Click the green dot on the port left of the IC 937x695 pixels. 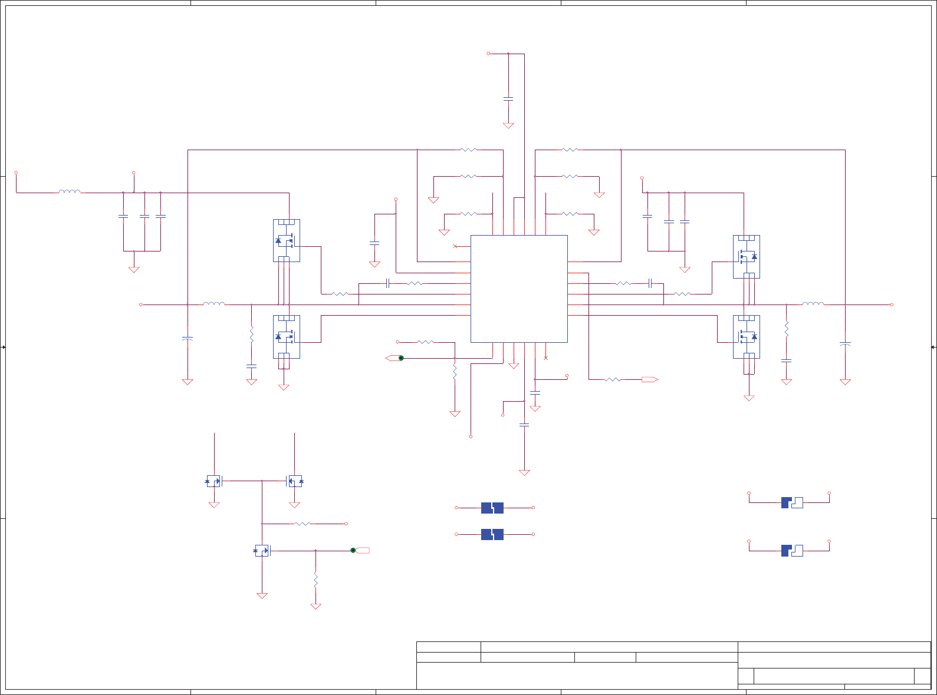(x=401, y=358)
